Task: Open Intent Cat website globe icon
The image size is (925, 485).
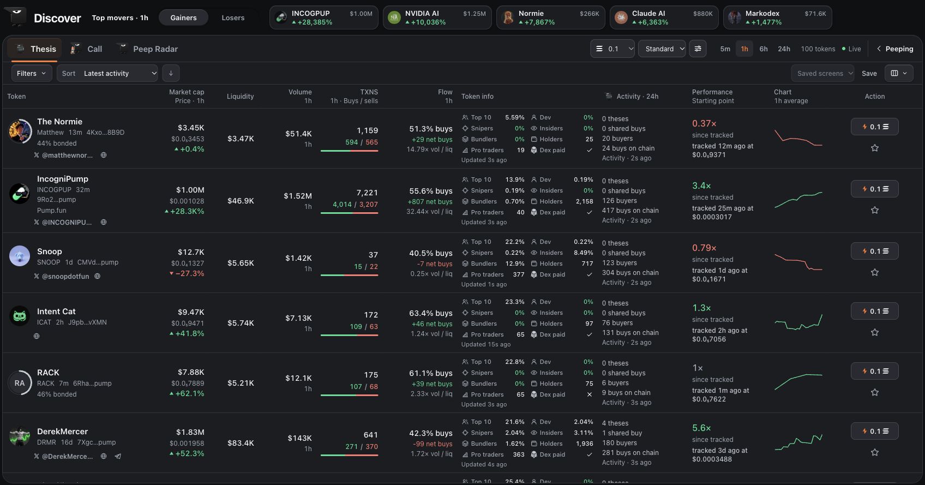Action: (37, 336)
